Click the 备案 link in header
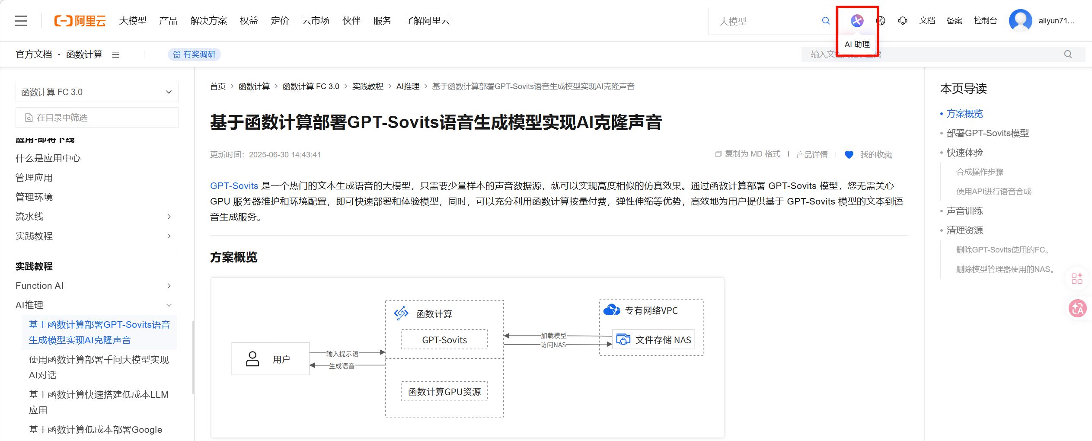Image resolution: width=1092 pixels, height=441 pixels. point(954,21)
